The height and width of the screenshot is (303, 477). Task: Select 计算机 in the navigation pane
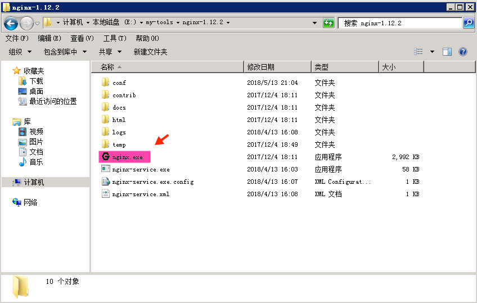pos(33,182)
